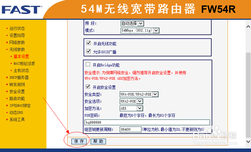Expand IP与MAC绑定 menu

pos(20,106)
